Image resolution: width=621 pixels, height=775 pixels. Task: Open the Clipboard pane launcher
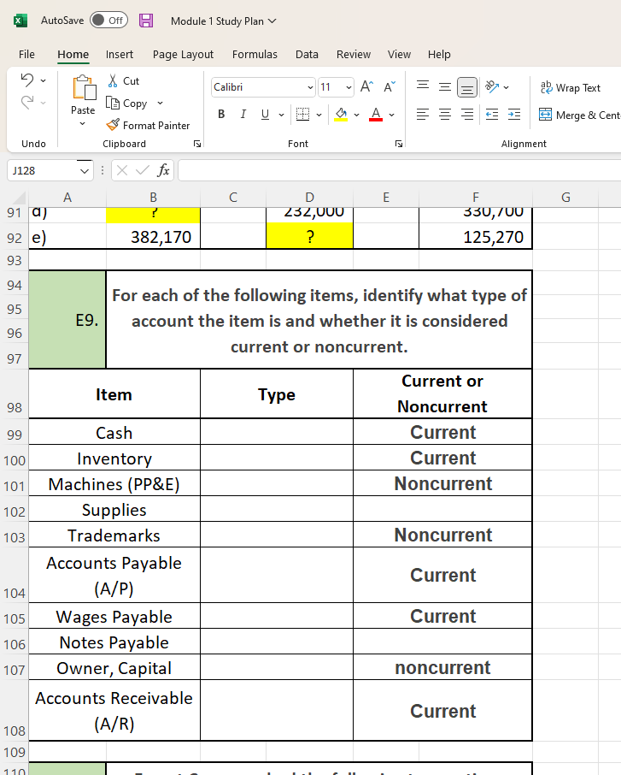point(197,144)
